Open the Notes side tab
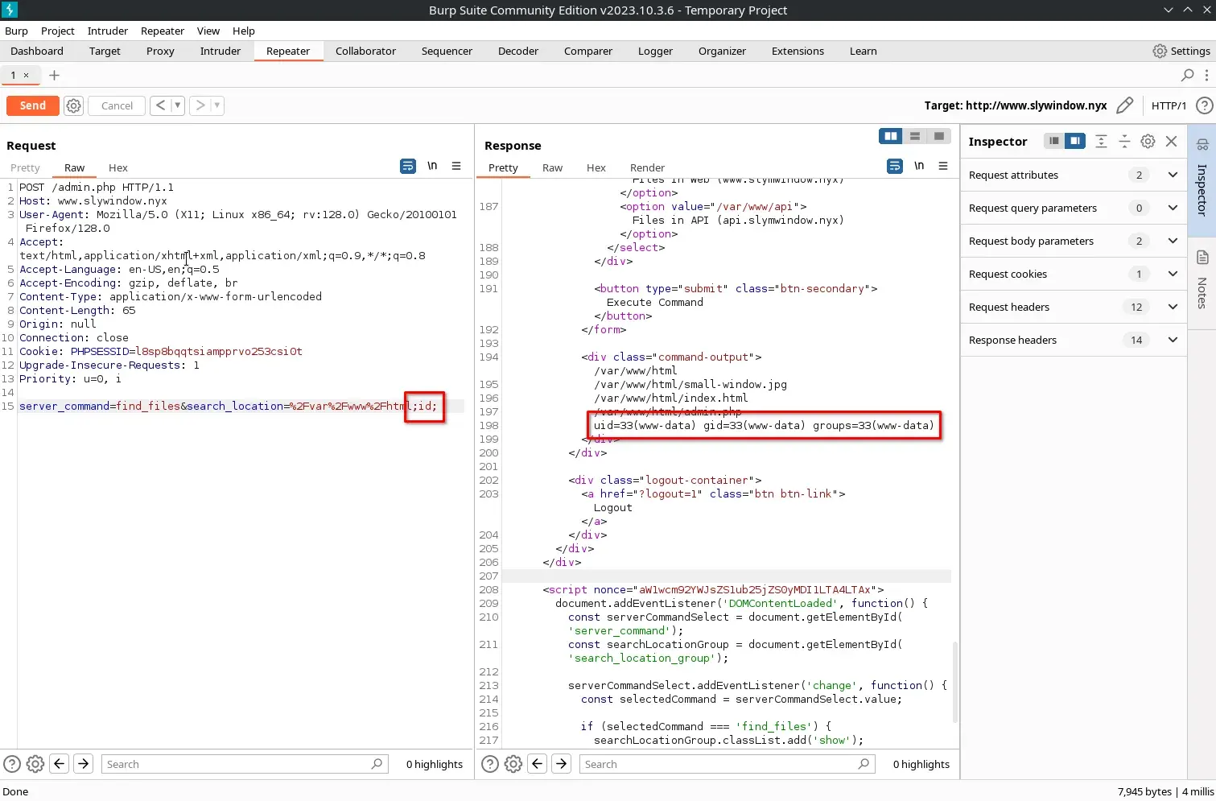Viewport: 1216px width, 801px height. coord(1202,281)
